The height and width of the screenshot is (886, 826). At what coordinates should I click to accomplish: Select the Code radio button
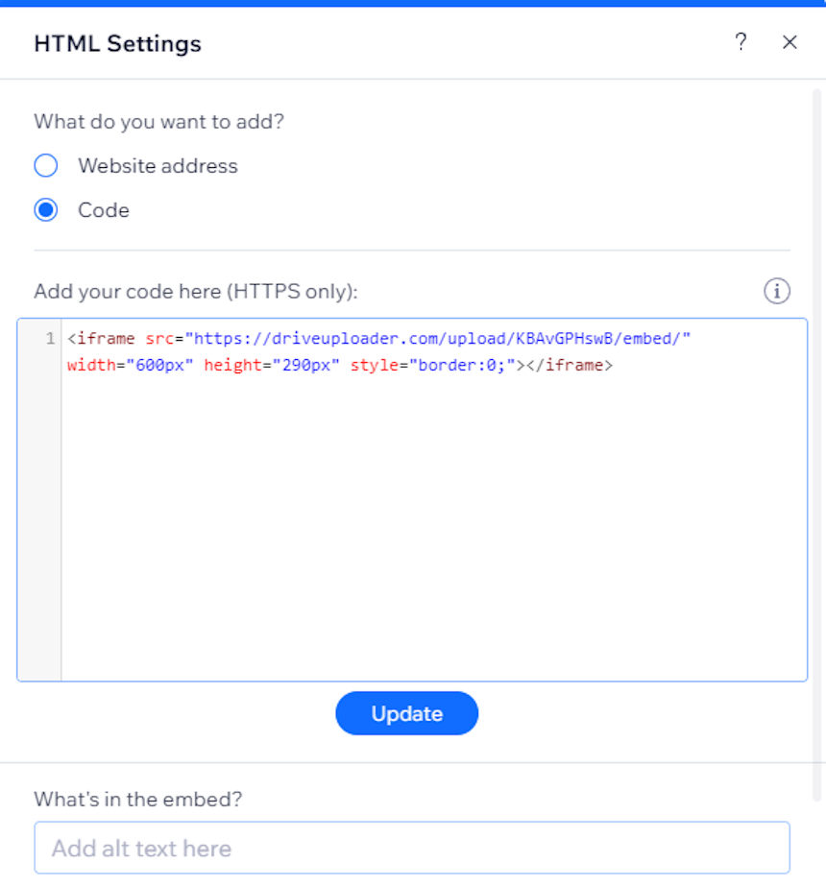[46, 210]
